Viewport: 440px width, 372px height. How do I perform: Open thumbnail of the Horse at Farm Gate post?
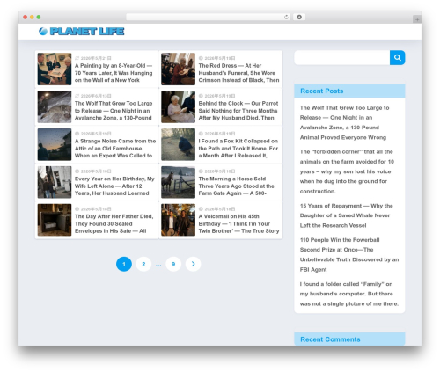tap(178, 182)
